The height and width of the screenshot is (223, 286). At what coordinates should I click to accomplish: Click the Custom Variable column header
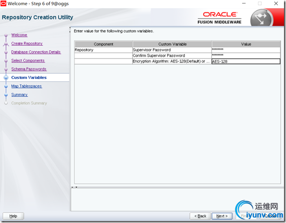[172, 44]
